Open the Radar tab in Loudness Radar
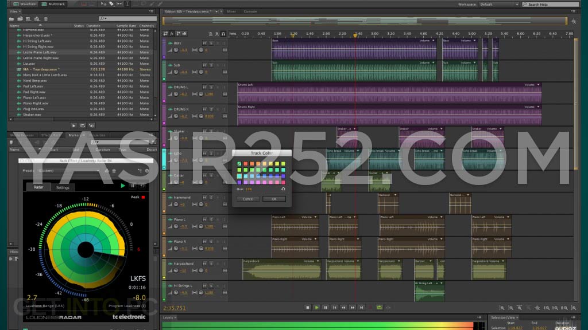Screen dimensions: 588x330 (38, 187)
